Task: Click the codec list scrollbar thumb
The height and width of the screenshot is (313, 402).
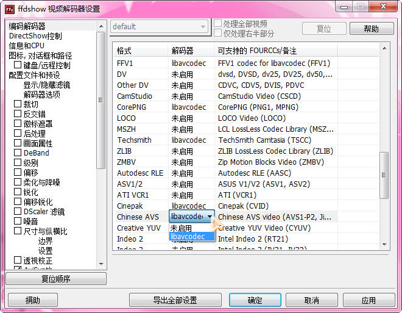Action: tap(384, 175)
